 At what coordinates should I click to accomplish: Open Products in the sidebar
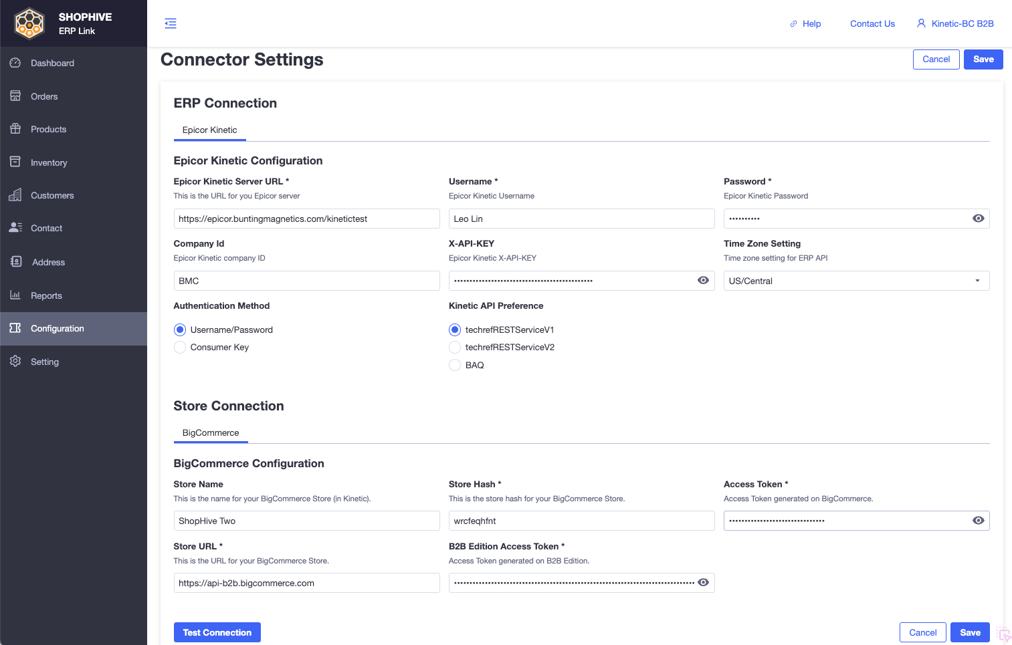tap(74, 129)
